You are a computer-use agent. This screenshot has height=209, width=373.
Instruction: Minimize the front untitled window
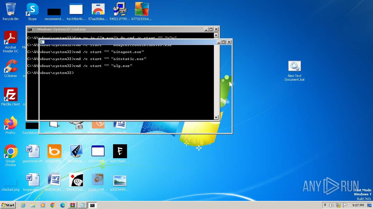pyautogui.click(x=219, y=42)
